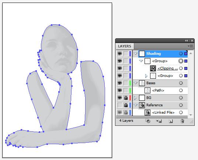198x160 pixels.
Task: Click target circle of Clipping path
Action: [181, 68]
